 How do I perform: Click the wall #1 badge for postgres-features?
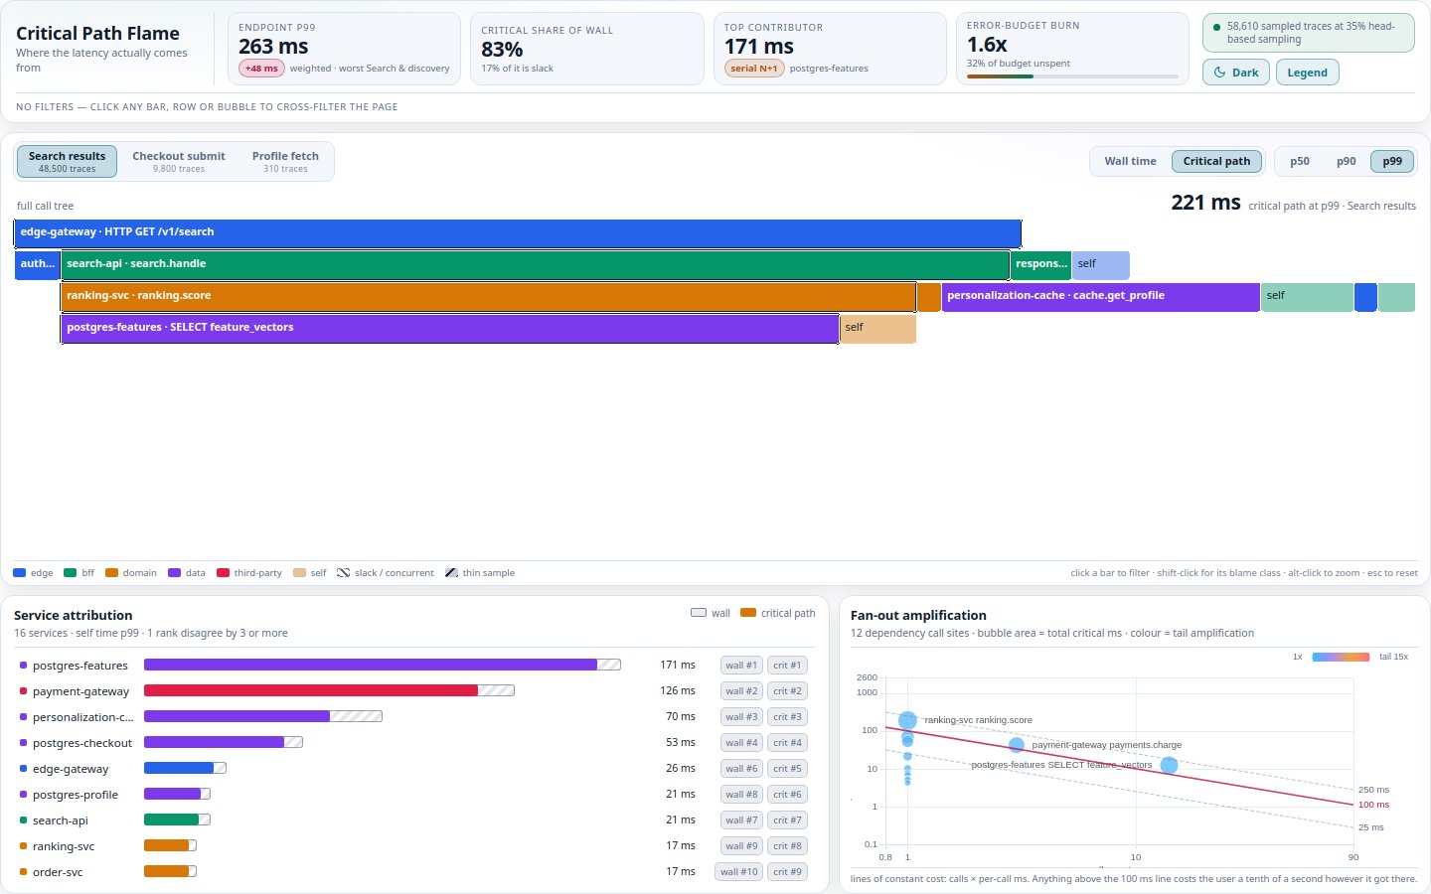pyautogui.click(x=740, y=666)
